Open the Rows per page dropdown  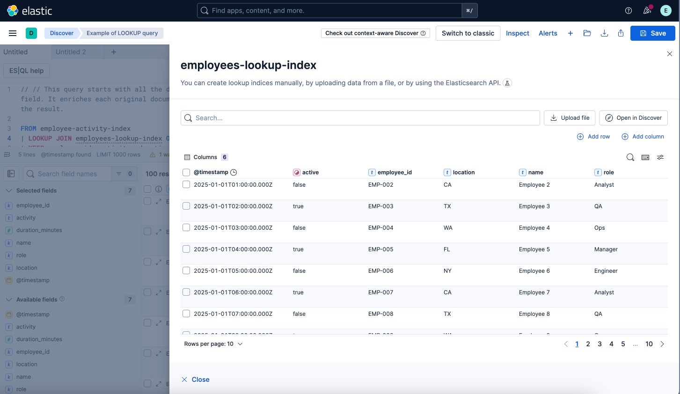[x=213, y=343]
